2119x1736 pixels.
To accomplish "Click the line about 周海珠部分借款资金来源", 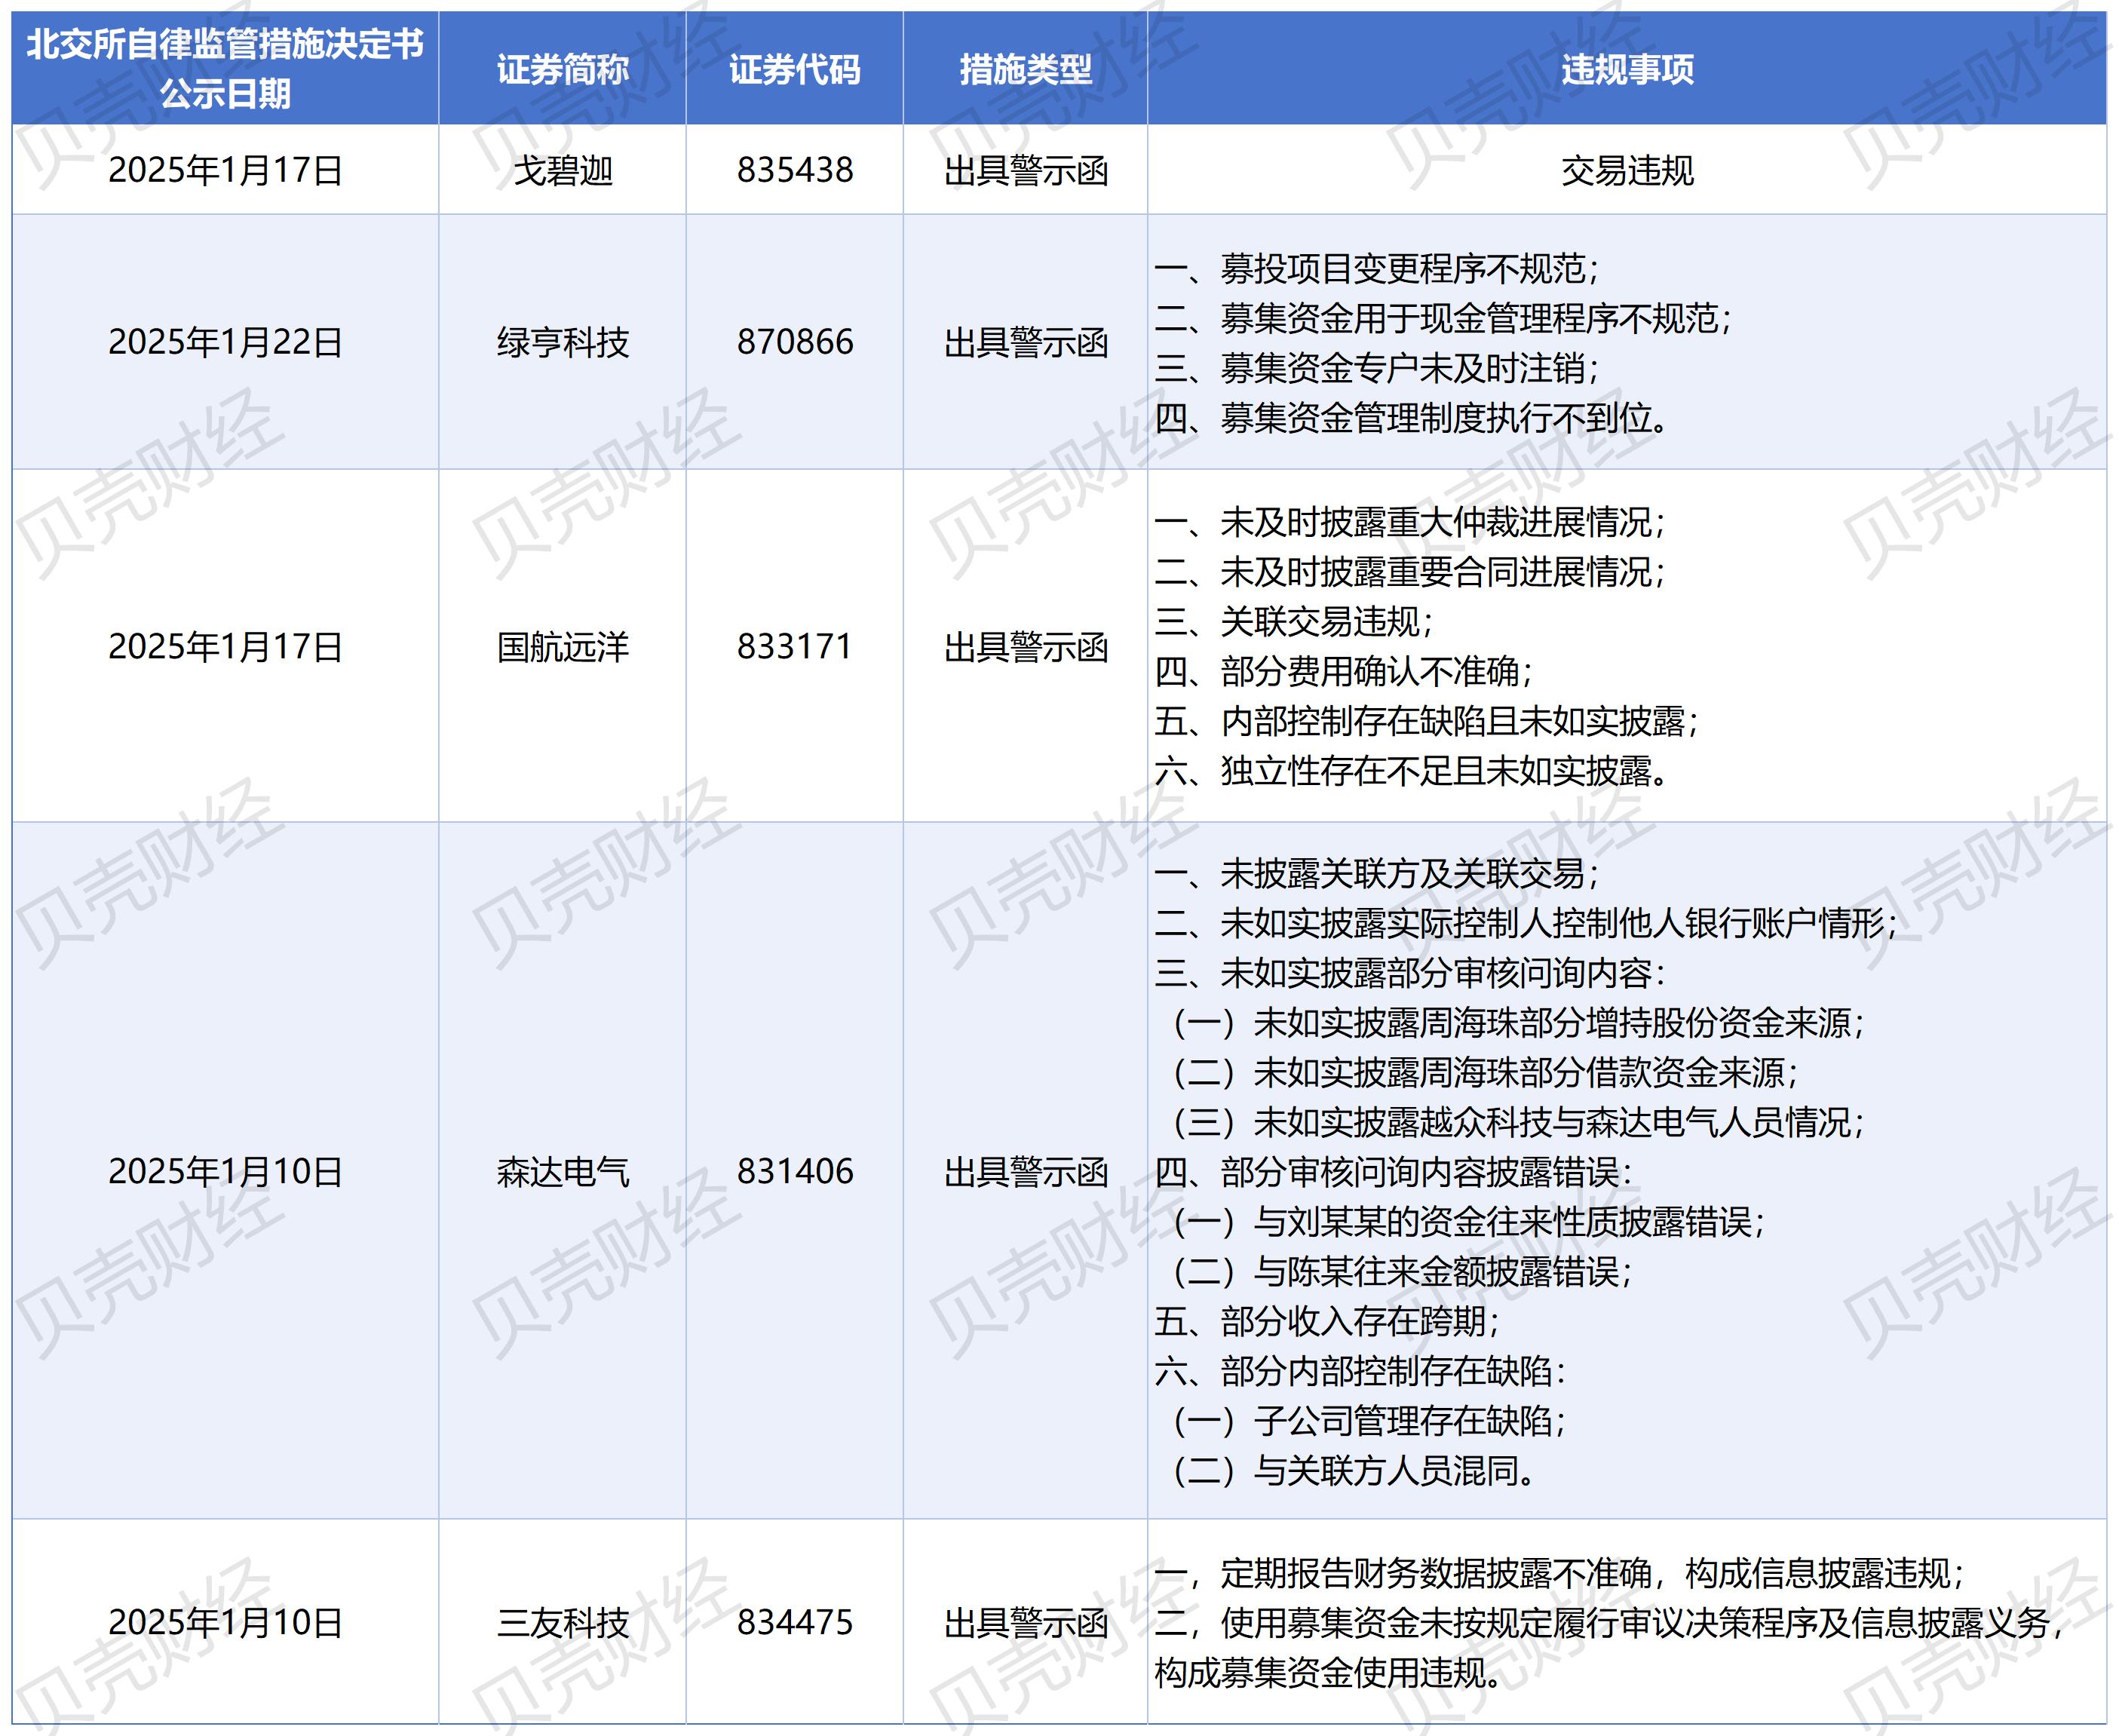I will point(1486,1072).
